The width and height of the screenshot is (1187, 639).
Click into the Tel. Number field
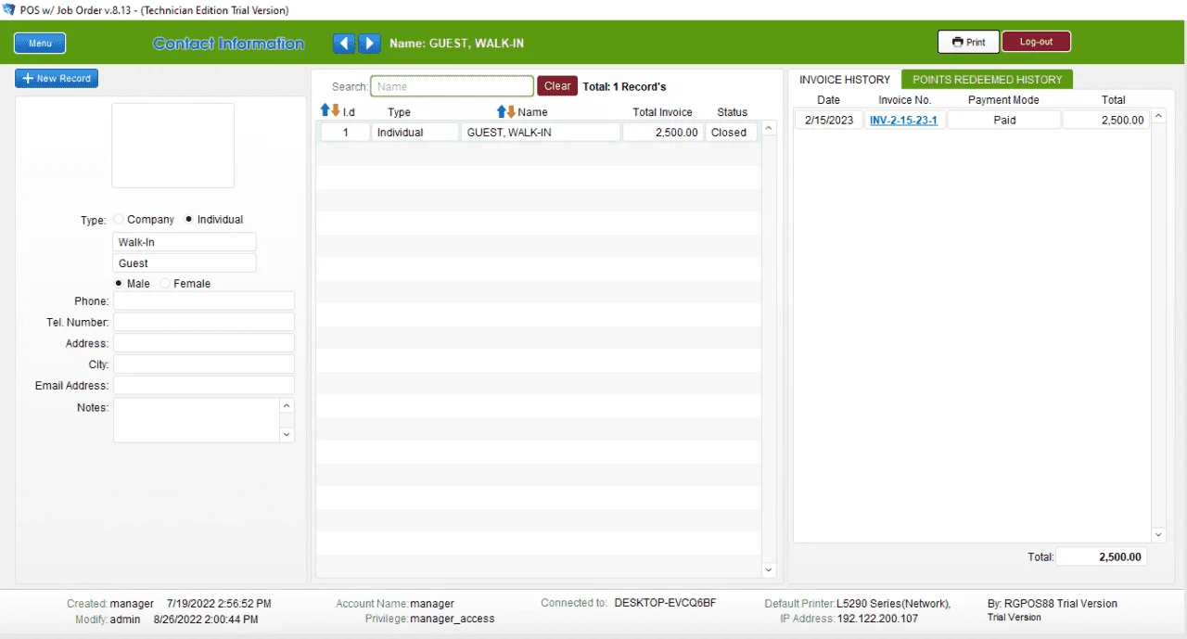click(x=204, y=322)
